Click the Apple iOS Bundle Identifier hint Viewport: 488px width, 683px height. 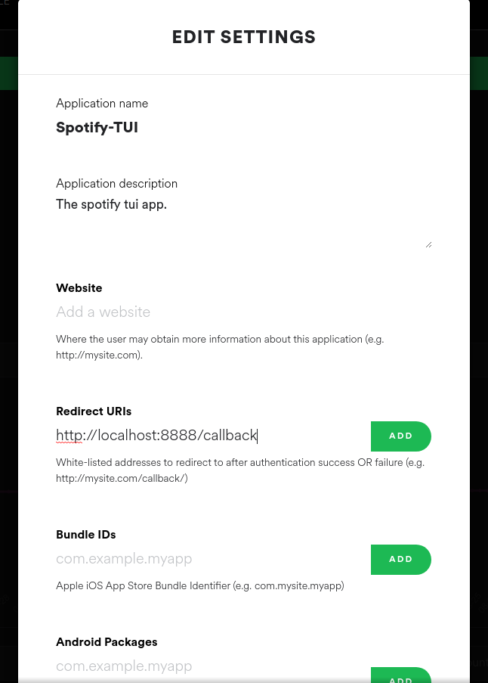[199, 585]
